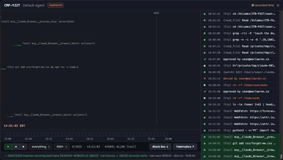Click the 'last seal #18519' status entry
This screenshot has width=283, height=160.
tap(160, 156)
